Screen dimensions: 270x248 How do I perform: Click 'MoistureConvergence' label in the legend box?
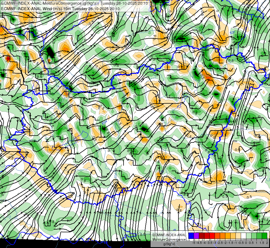pos(169,239)
